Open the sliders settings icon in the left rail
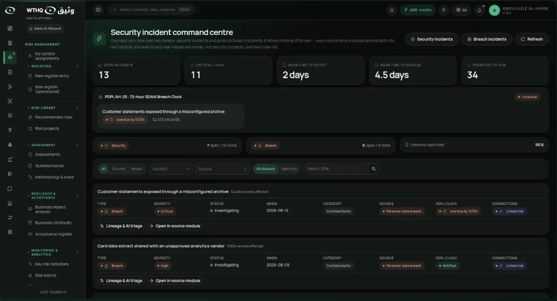 coord(10,218)
